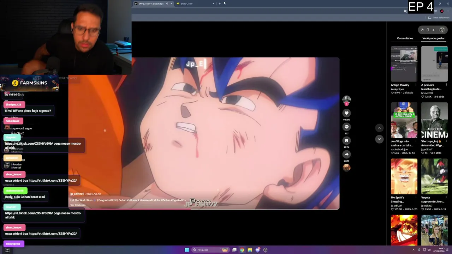The width and height of the screenshot is (452, 254).
Task: Open the Todos os favoritos folder
Action: (x=439, y=18)
